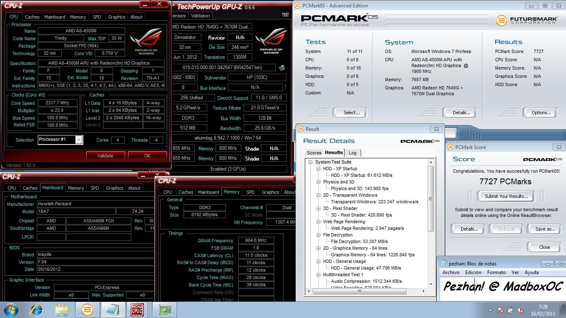
Task: Click the 7727 PCMarks score text
Action: point(505,182)
